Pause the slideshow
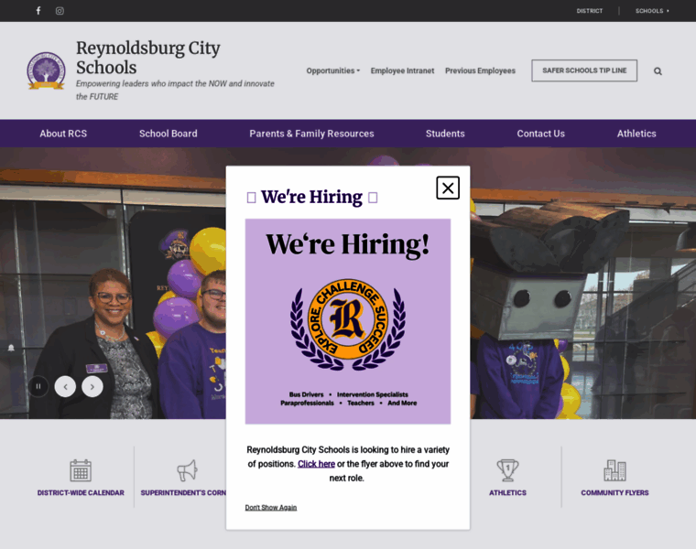This screenshot has height=549, width=696. (38, 386)
